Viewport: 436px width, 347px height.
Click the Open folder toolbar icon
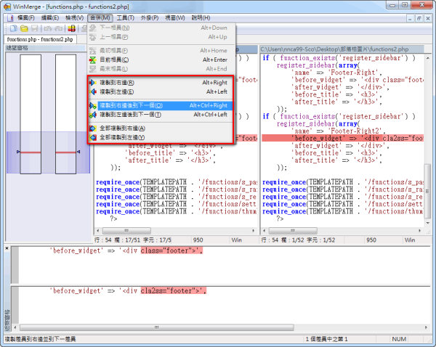click(23, 28)
